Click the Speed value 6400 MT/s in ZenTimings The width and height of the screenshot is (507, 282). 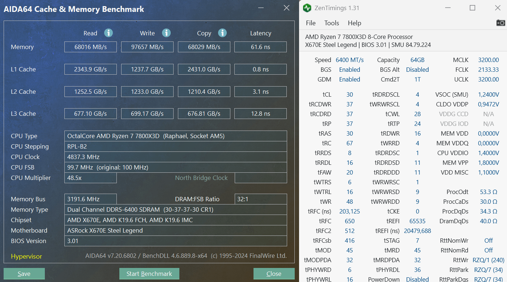tap(350, 60)
